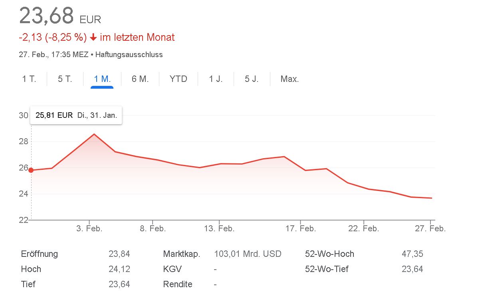Viewport: 480px width, 294px height.
Task: Click the 13. Feb. axis label
Action: coord(219,229)
